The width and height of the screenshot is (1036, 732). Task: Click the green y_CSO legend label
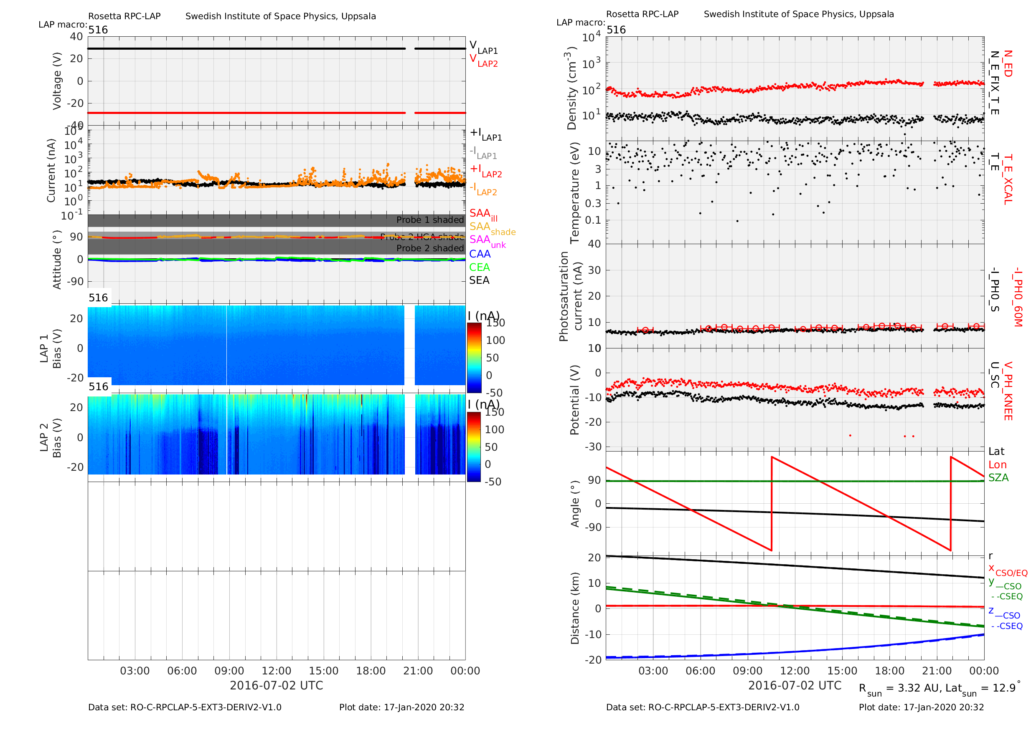(1005, 584)
